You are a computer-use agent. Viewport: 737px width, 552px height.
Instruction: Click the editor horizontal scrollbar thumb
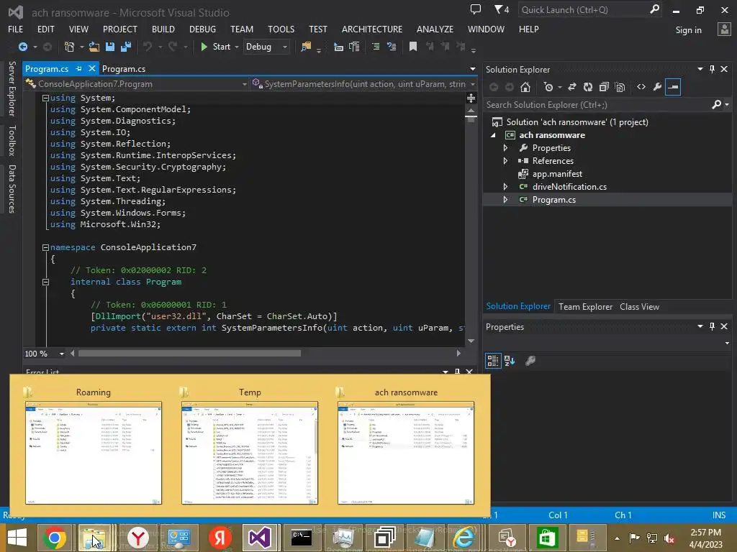tap(189, 353)
